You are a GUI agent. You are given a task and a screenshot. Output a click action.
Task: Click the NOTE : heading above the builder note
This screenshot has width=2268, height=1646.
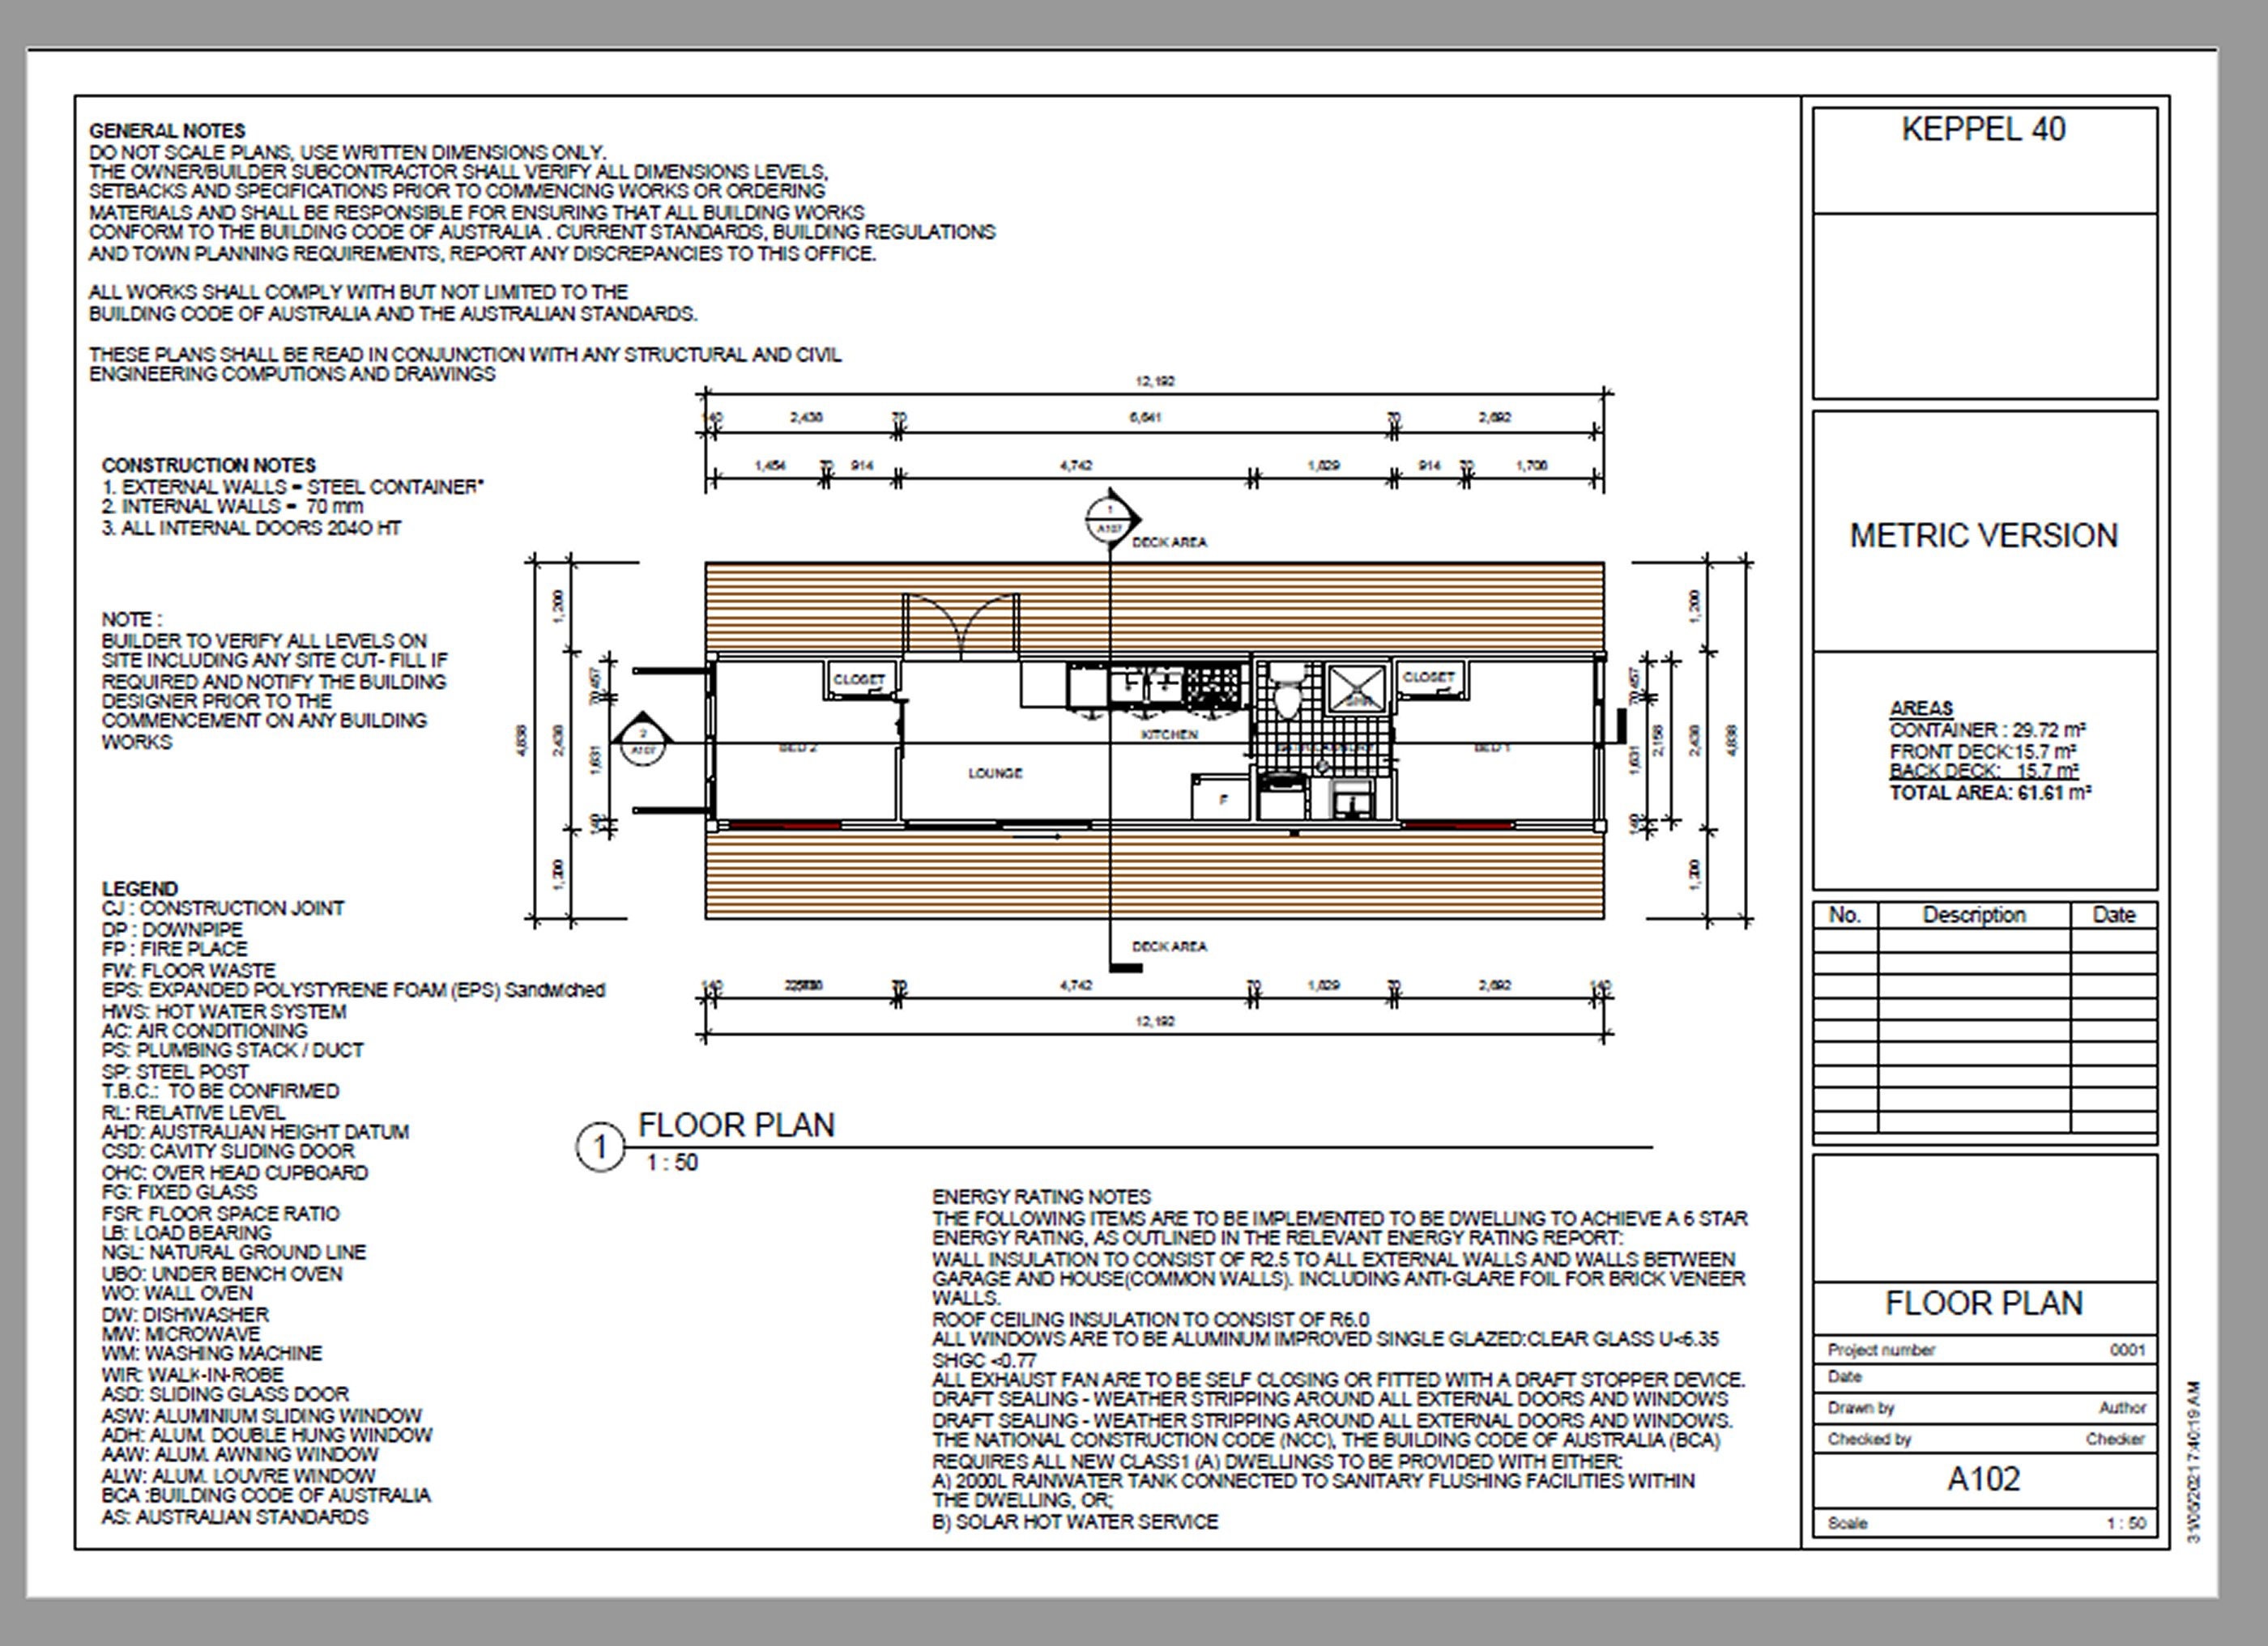pos(131,619)
